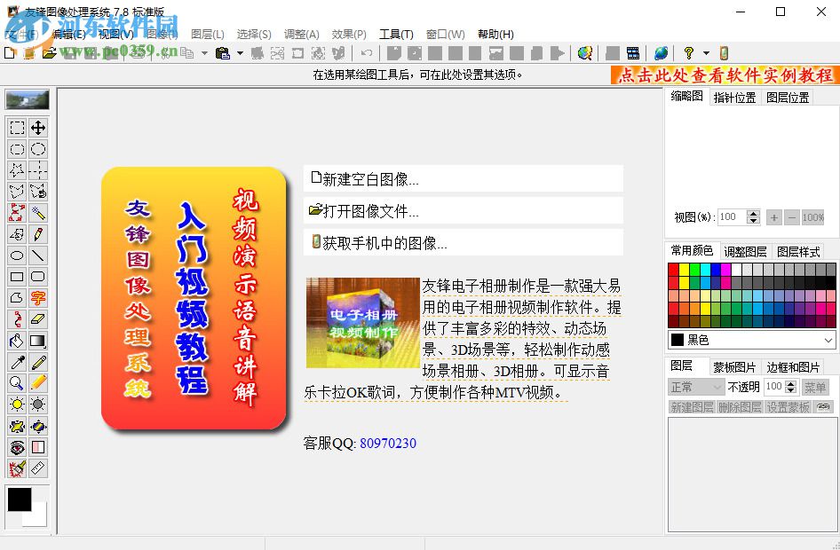The image size is (840, 550).
Task: Select the Eraser tool
Action: point(36,319)
